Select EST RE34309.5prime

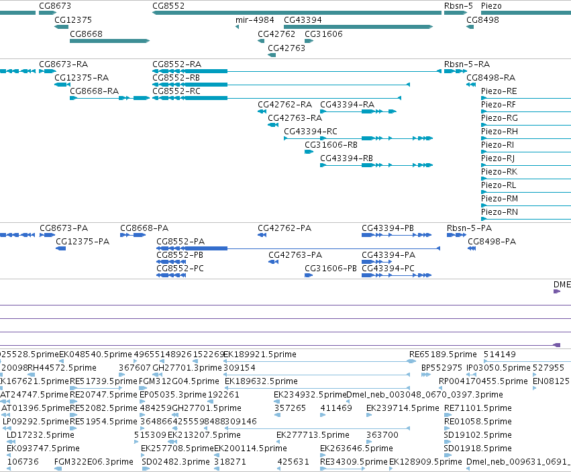[354, 462]
